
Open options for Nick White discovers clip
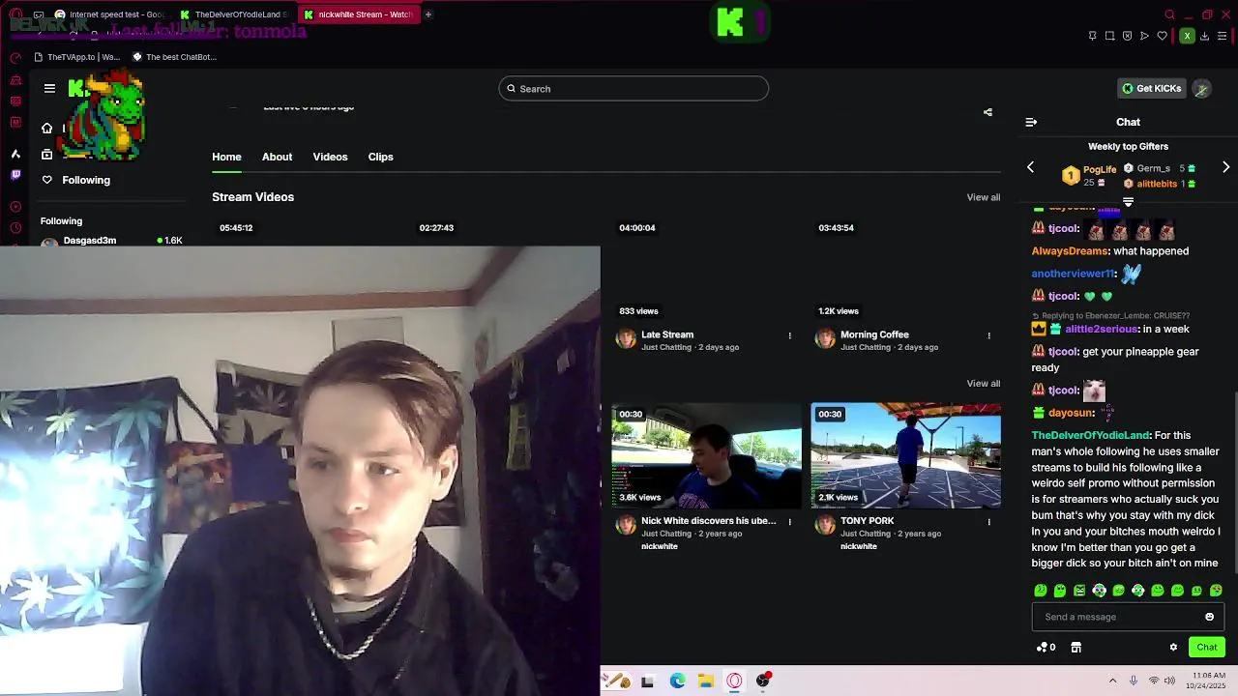coord(789,522)
